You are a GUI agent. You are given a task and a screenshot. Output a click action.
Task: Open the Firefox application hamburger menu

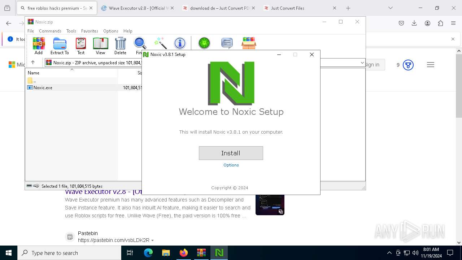click(453, 23)
